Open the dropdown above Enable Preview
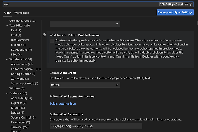198x132 pixels. [85, 24]
